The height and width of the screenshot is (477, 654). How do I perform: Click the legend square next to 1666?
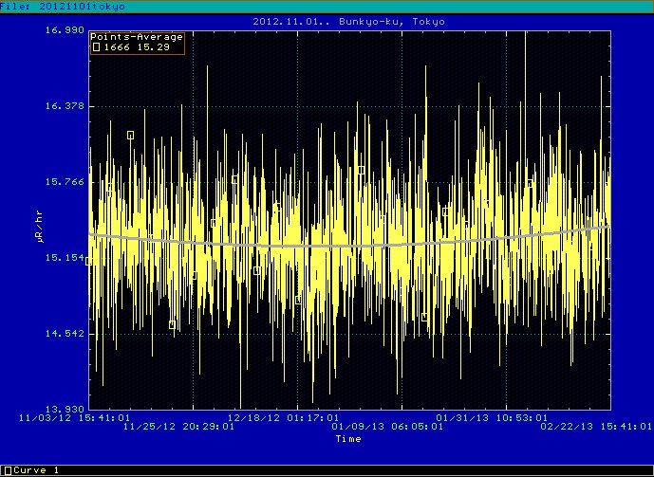pyautogui.click(x=96, y=46)
